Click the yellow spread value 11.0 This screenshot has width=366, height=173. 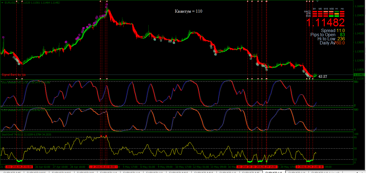pyautogui.click(x=341, y=31)
